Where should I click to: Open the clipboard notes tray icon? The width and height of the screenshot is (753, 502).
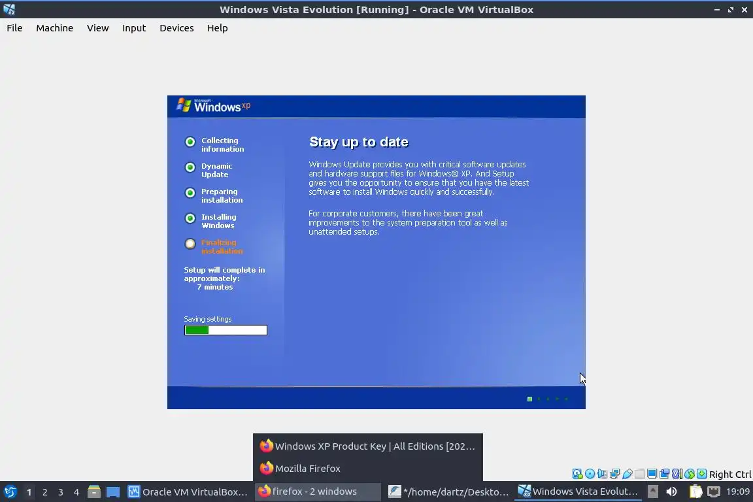point(695,492)
